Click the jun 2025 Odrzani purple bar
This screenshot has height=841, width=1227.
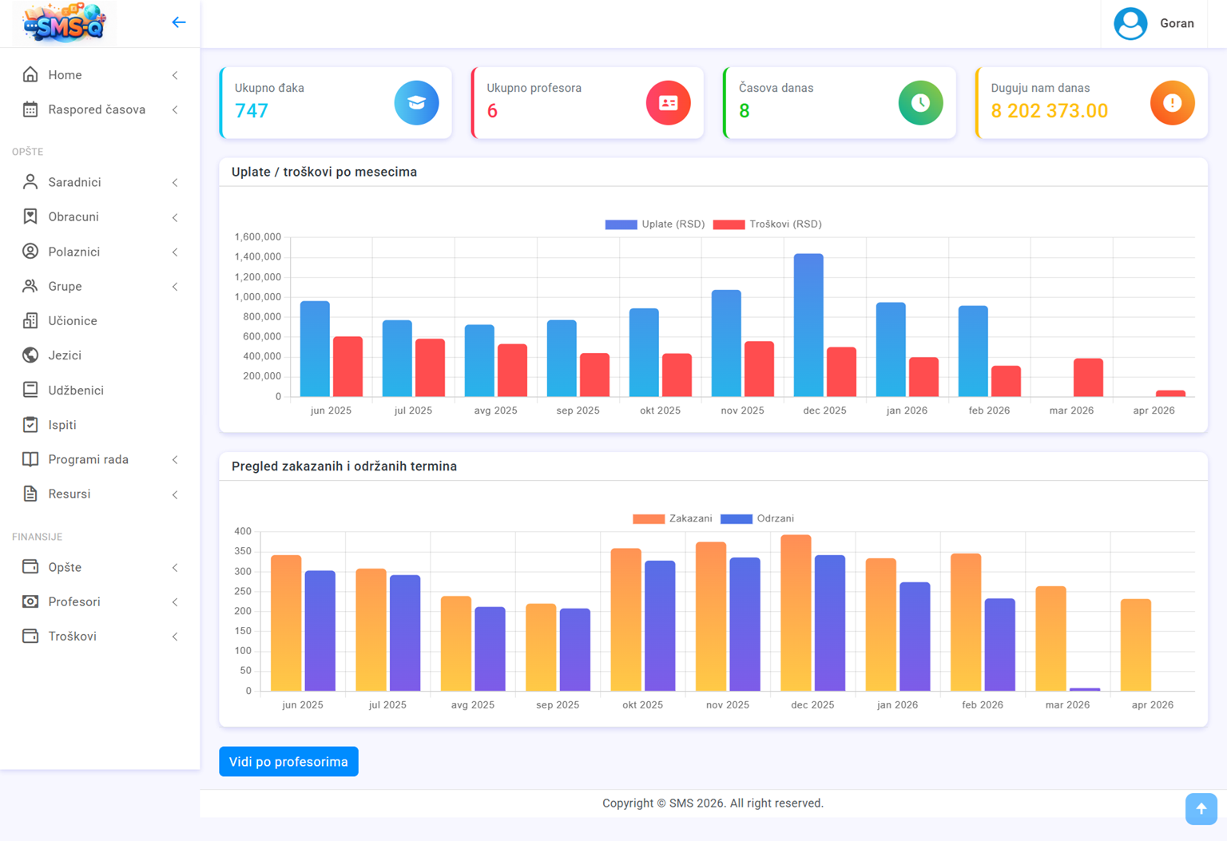[320, 631]
